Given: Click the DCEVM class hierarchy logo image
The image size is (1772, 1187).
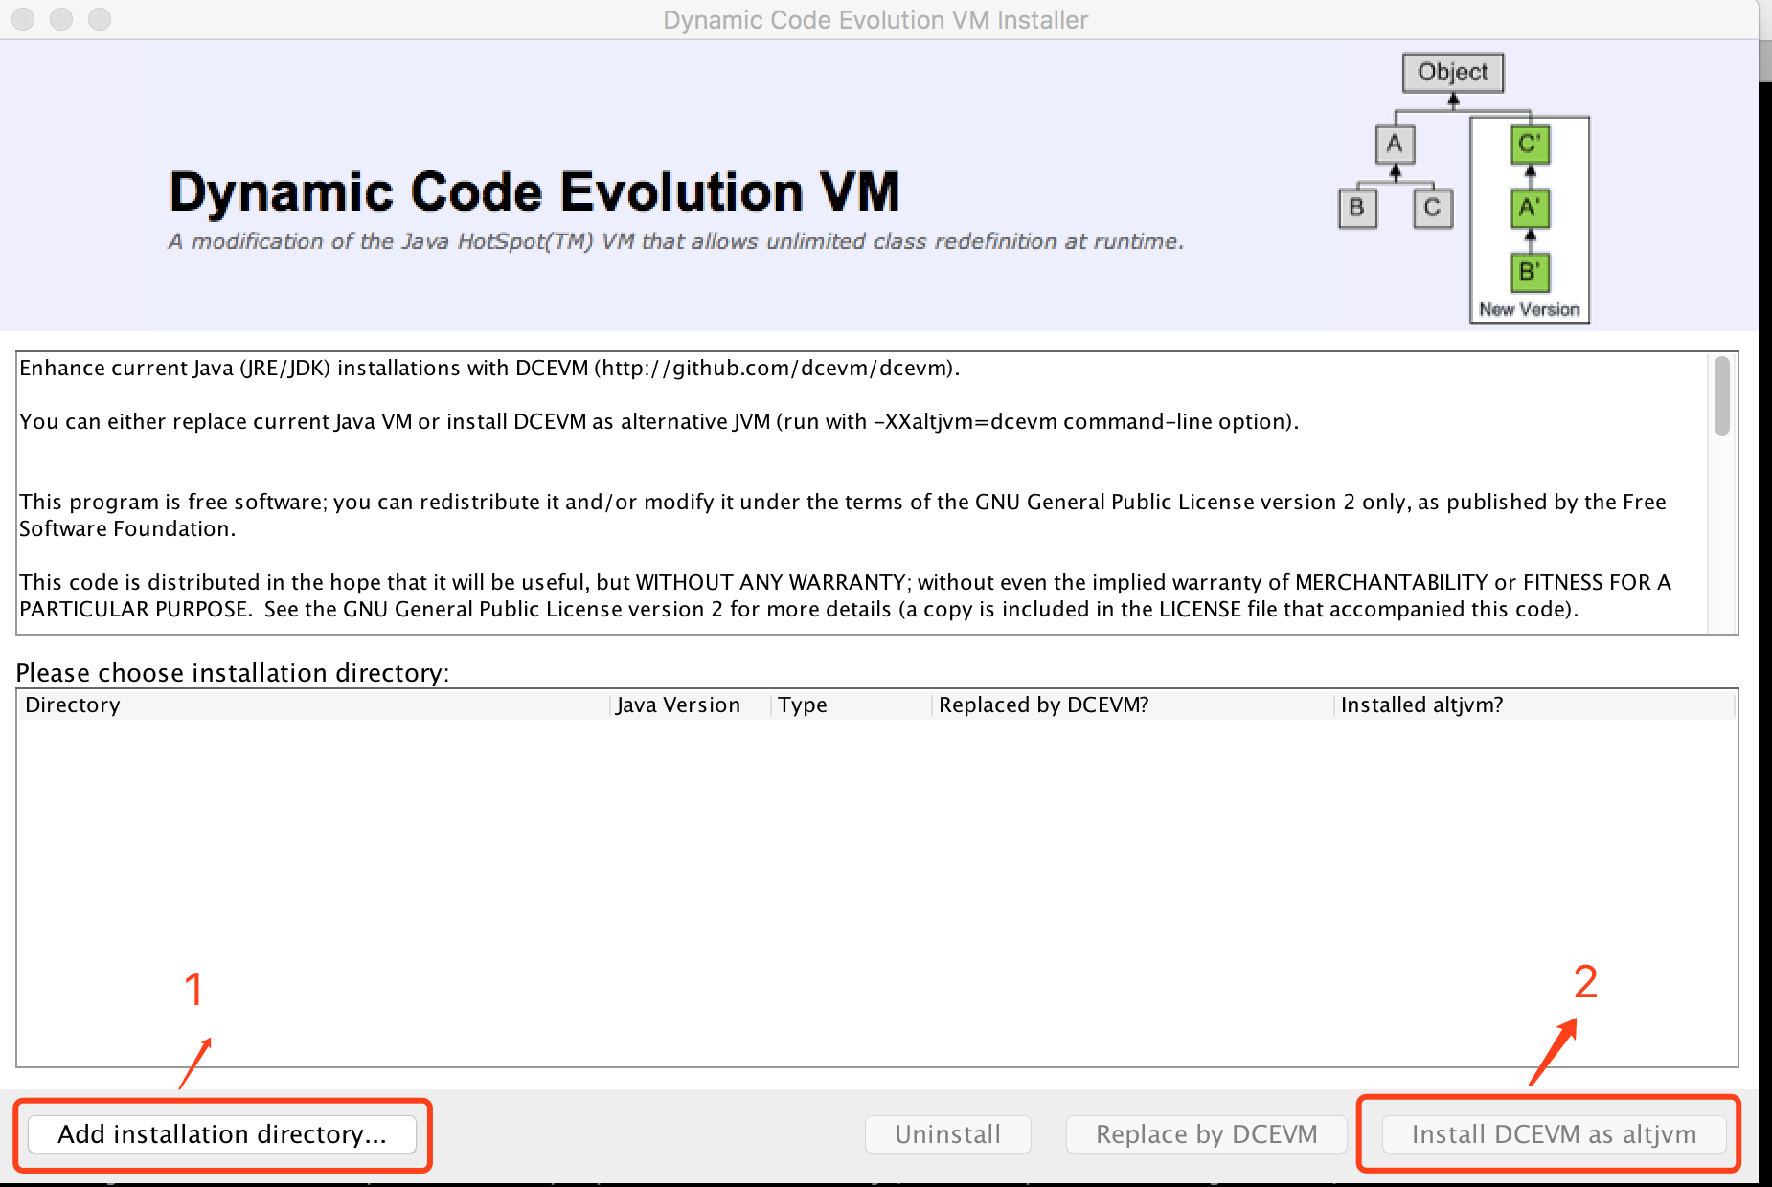Looking at the screenshot, I should click(1464, 189).
